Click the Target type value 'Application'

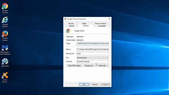coord(80,37)
